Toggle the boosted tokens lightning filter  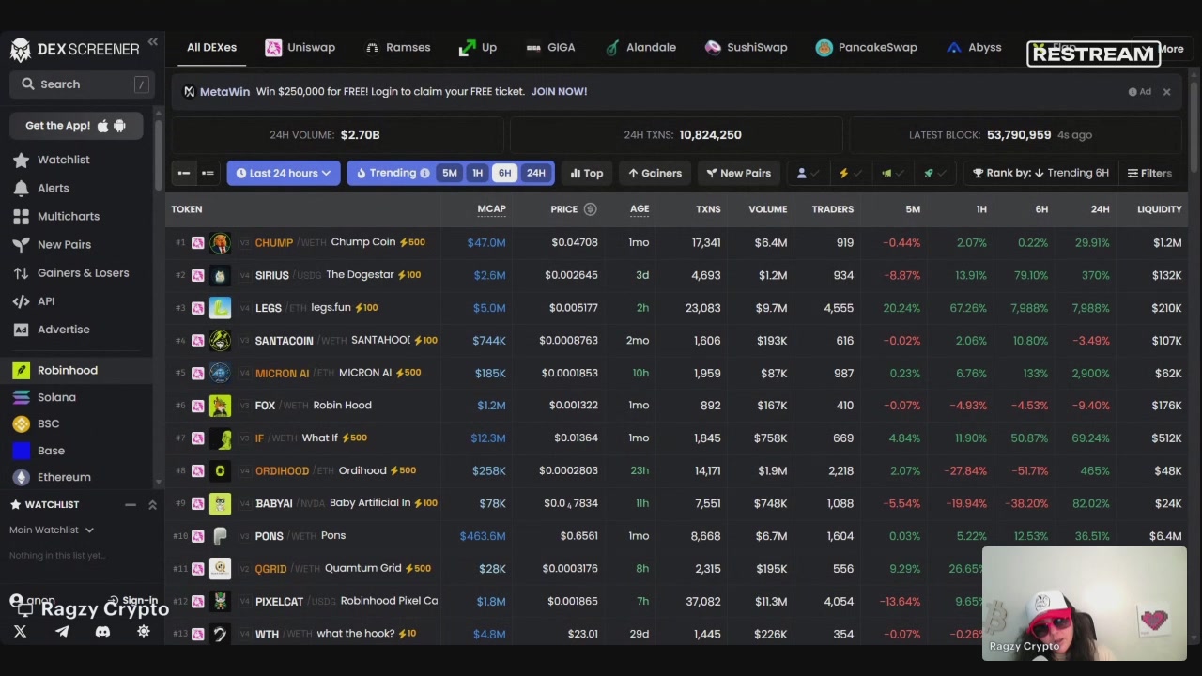(849, 173)
